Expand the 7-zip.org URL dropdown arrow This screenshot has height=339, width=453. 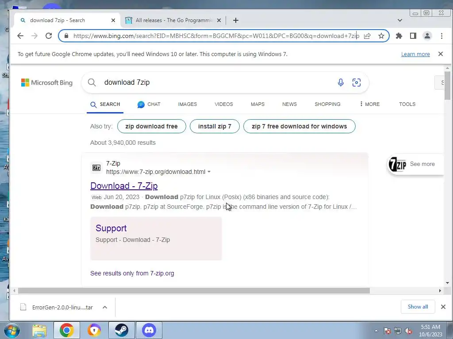point(209,172)
